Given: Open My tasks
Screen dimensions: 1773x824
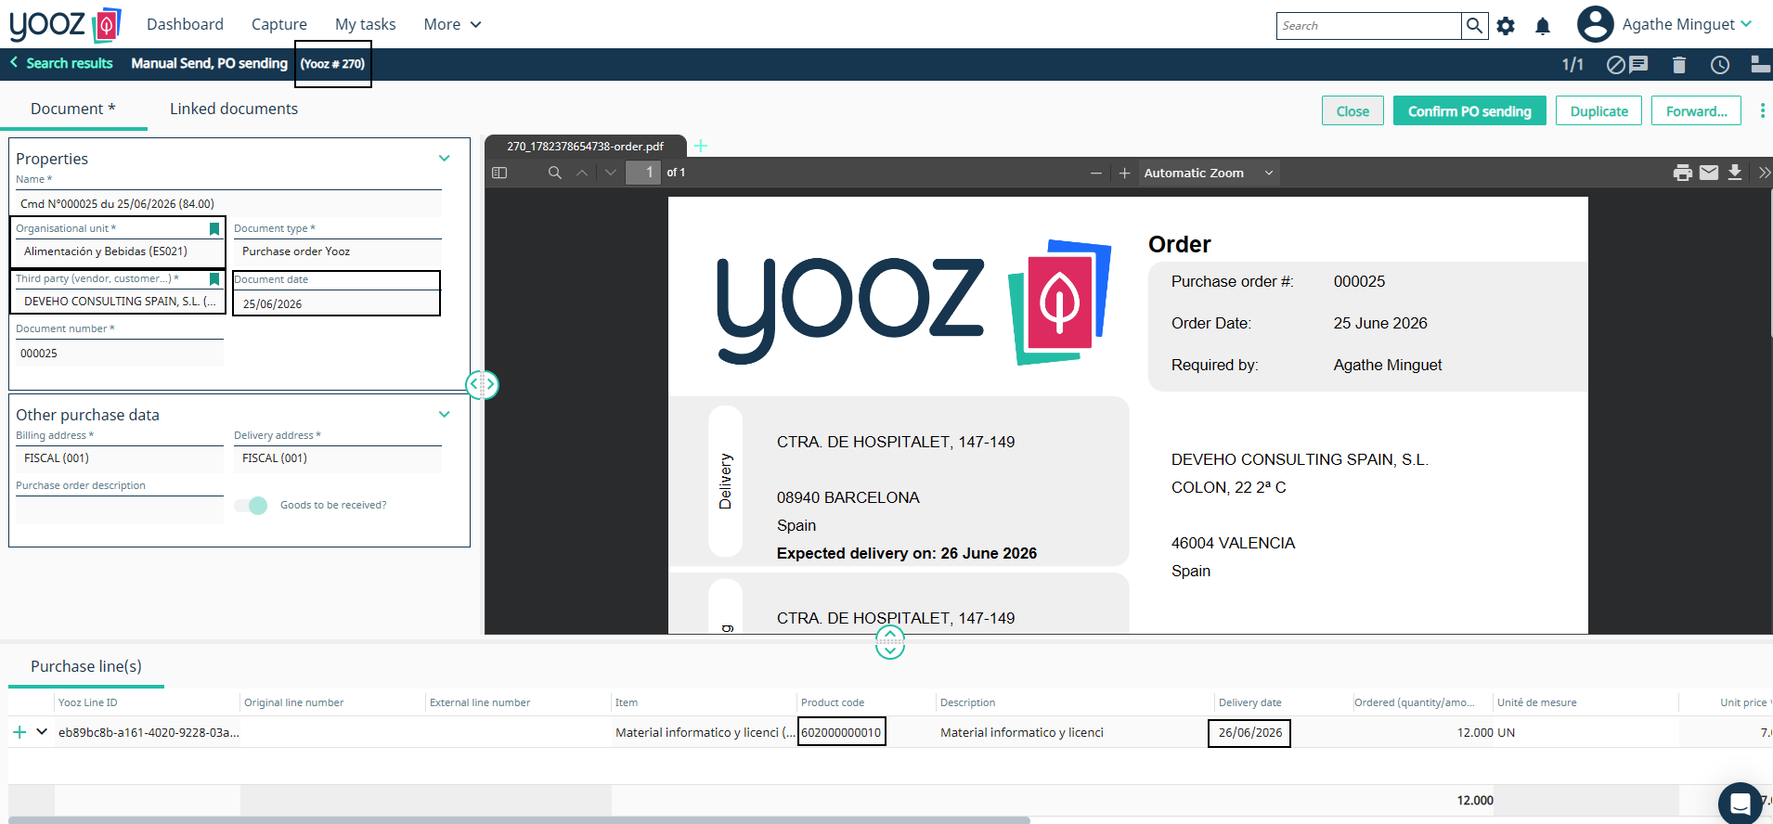Looking at the screenshot, I should click(366, 24).
